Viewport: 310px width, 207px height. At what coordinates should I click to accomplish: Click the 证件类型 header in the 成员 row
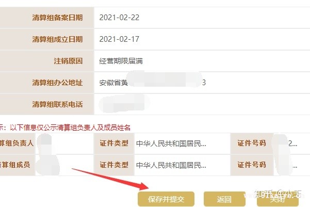click(114, 165)
